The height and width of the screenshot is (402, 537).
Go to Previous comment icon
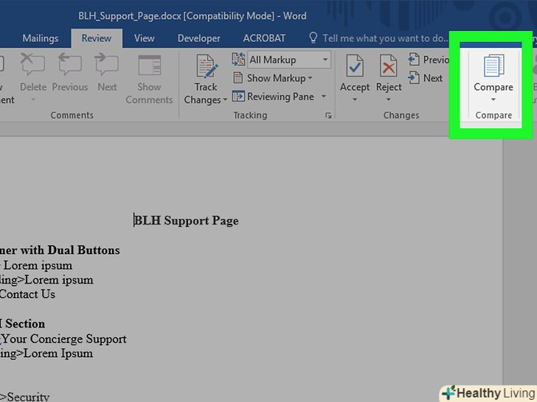click(x=70, y=68)
